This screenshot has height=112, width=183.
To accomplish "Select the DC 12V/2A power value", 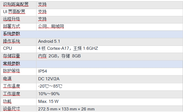I will pyautogui.click(x=49, y=79).
